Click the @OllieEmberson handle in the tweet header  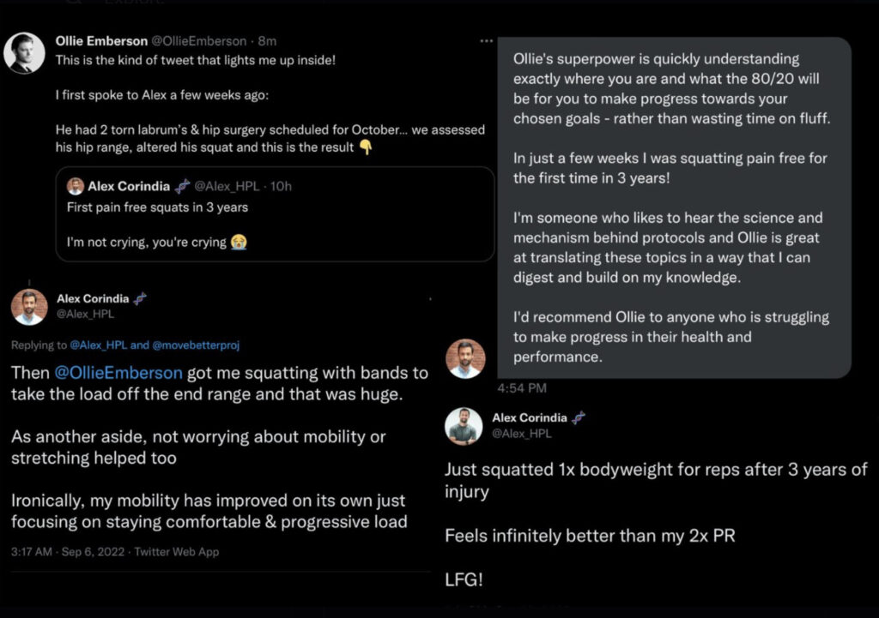(201, 40)
